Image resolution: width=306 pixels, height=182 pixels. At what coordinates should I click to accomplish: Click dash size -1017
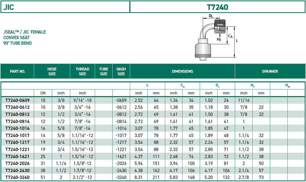[x=121, y=135]
